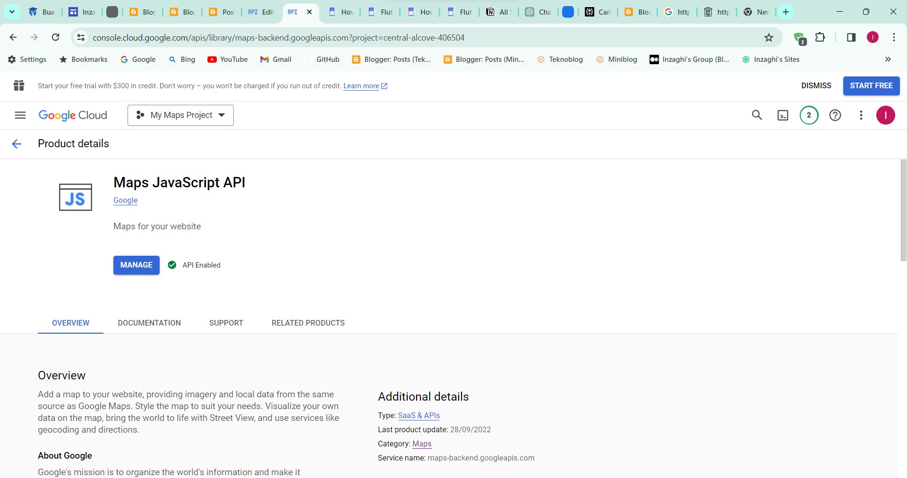The image size is (907, 478).
Task: Open browser extensions puzzle icon
Action: (821, 37)
